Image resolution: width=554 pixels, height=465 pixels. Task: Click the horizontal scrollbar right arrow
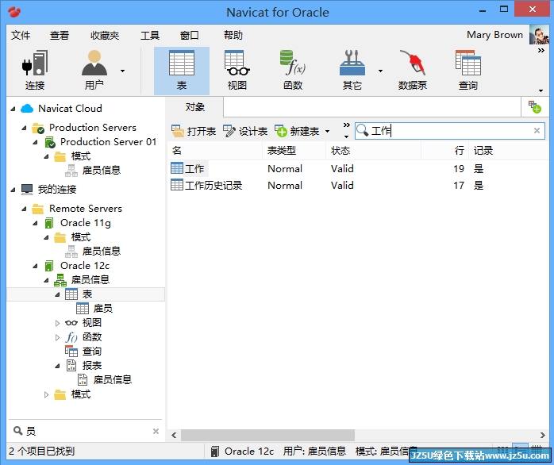[x=543, y=435]
